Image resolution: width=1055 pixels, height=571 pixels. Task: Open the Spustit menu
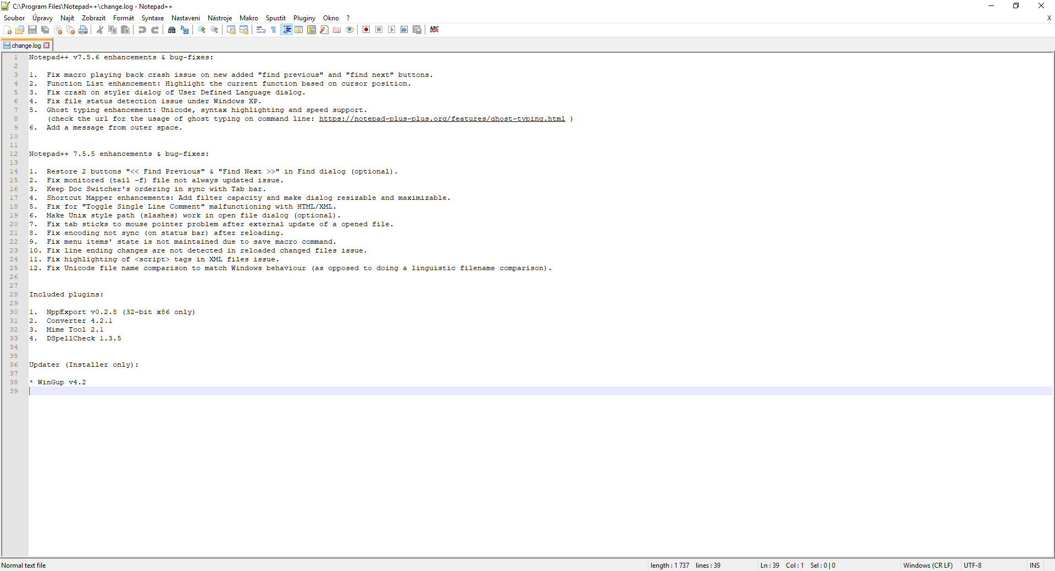[276, 18]
